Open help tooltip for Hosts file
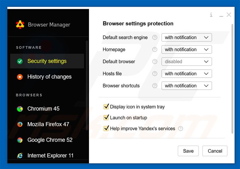The image size is (240, 169). pos(155,74)
